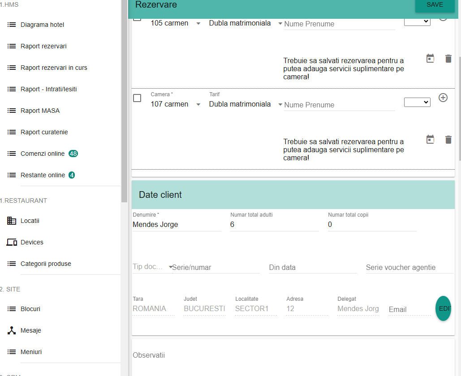Click Numar total copii field
Screen dimensions: 461x376
[x=372, y=224]
